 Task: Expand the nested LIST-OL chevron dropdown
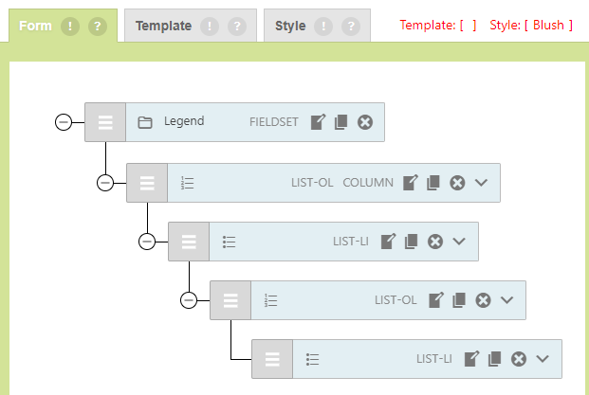point(506,300)
